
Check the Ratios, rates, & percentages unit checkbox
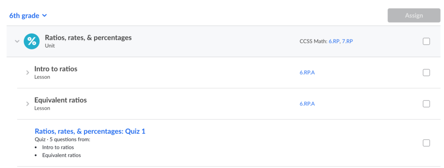pos(426,42)
